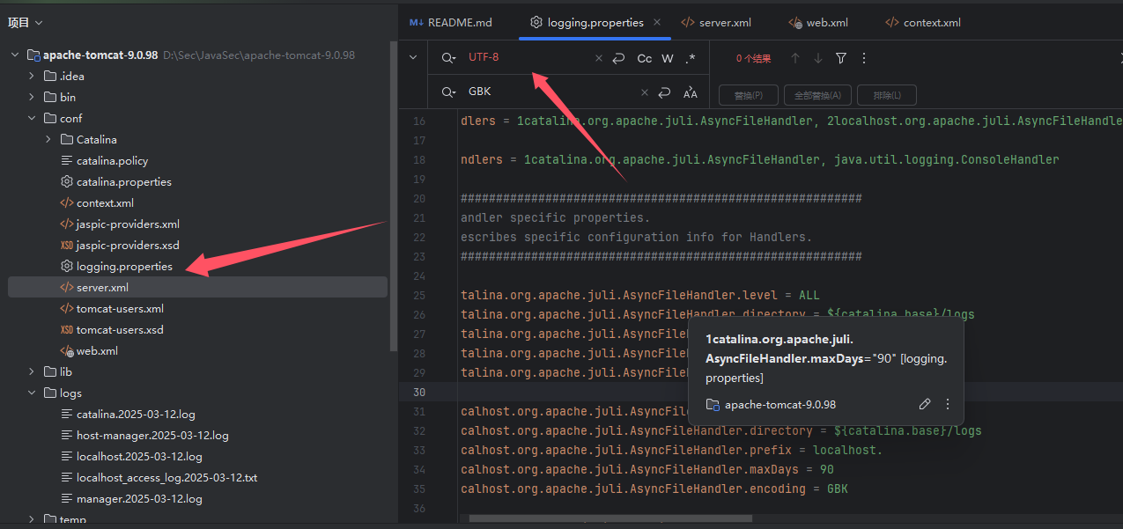Expand the .idea folder
1123x529 pixels.
32,76
